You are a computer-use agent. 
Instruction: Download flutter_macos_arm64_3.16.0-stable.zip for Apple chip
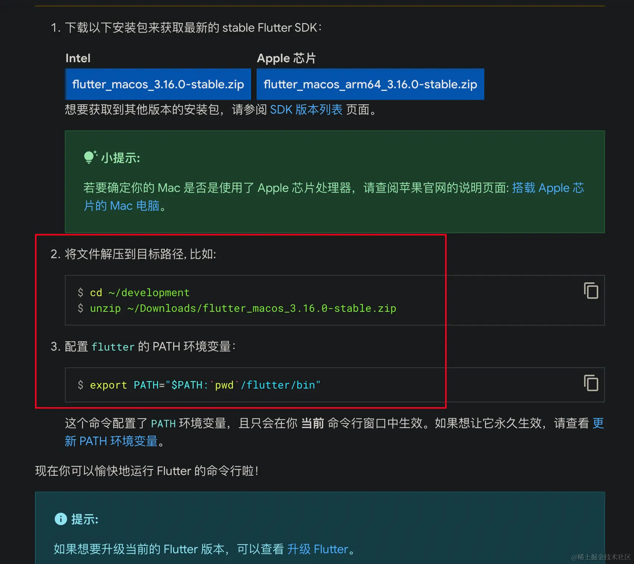click(370, 84)
